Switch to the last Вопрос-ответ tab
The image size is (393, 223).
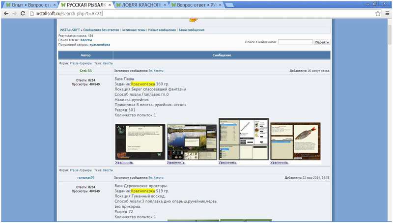pyautogui.click(x=196, y=5)
